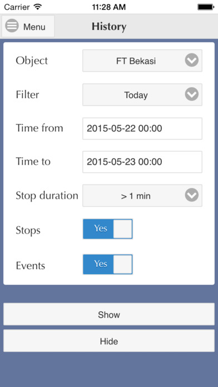Tap the status bar clock
This screenshot has width=218, height=387.
[x=109, y=7]
